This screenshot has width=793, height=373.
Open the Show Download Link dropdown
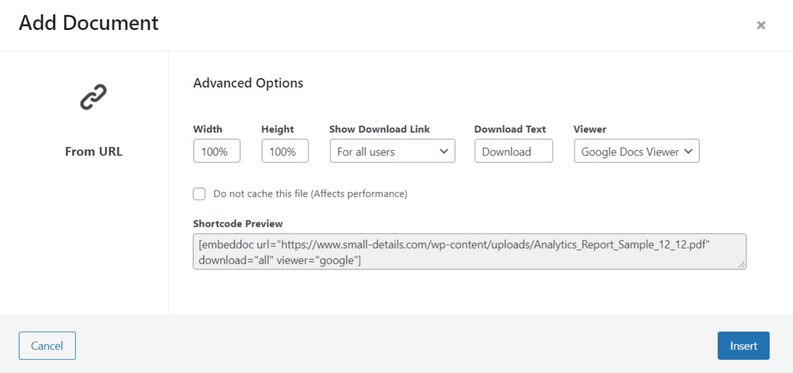[392, 151]
